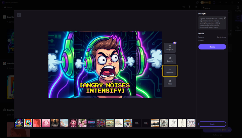
Task: Select the third red-toned thumbnail
Action: 37,123
